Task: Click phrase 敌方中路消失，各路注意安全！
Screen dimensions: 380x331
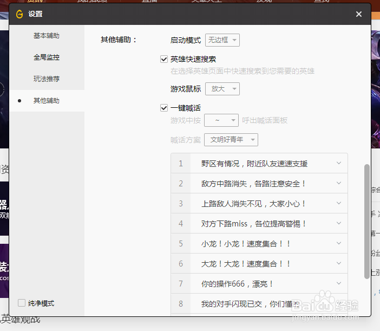Action: coord(253,184)
